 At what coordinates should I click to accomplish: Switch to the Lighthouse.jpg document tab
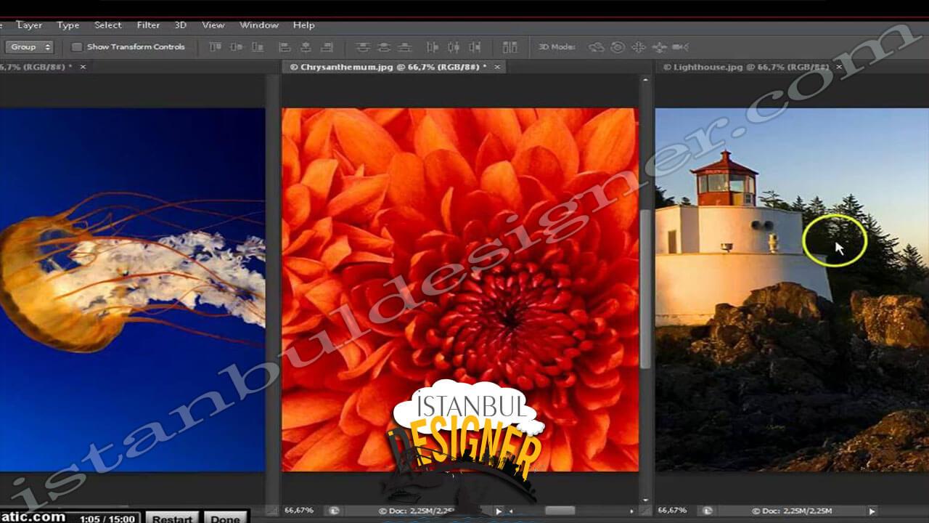750,67
